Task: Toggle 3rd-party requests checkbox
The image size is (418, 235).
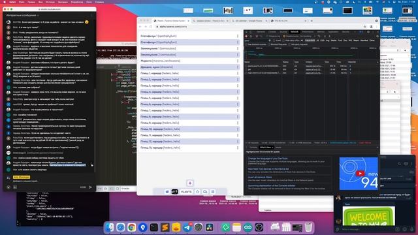Action: (289, 44)
